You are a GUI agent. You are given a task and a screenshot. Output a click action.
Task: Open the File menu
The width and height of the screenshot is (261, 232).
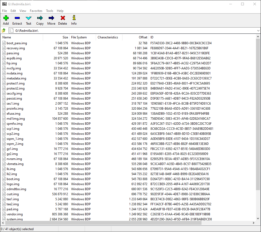coord(4,11)
